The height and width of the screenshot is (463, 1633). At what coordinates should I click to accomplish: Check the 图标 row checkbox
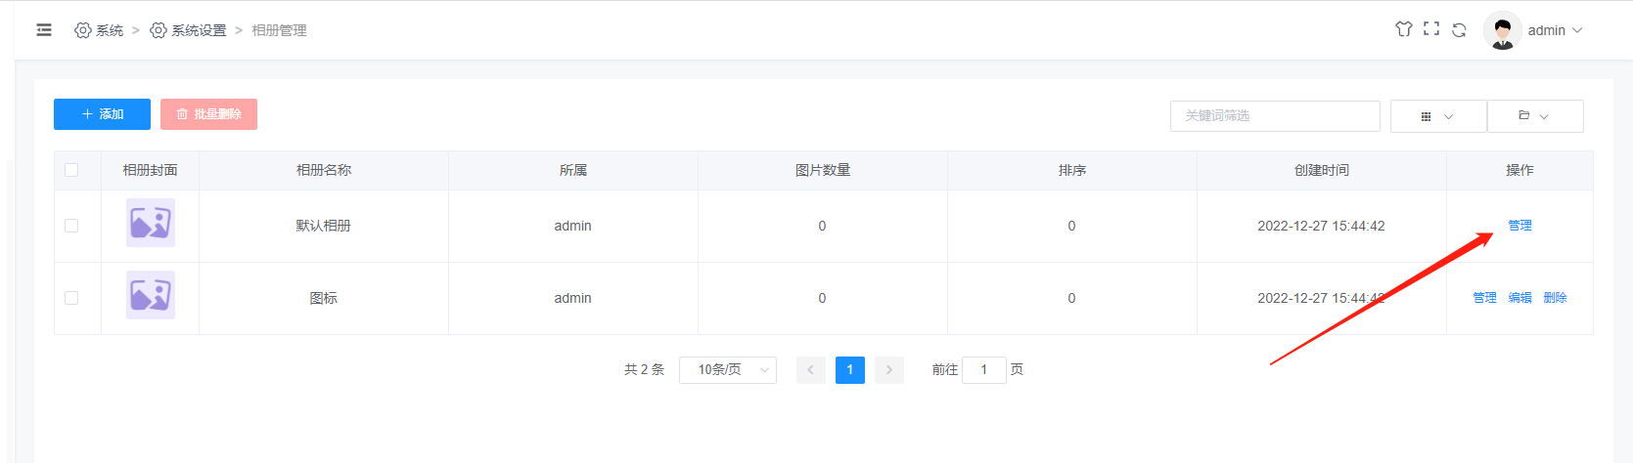tap(71, 298)
